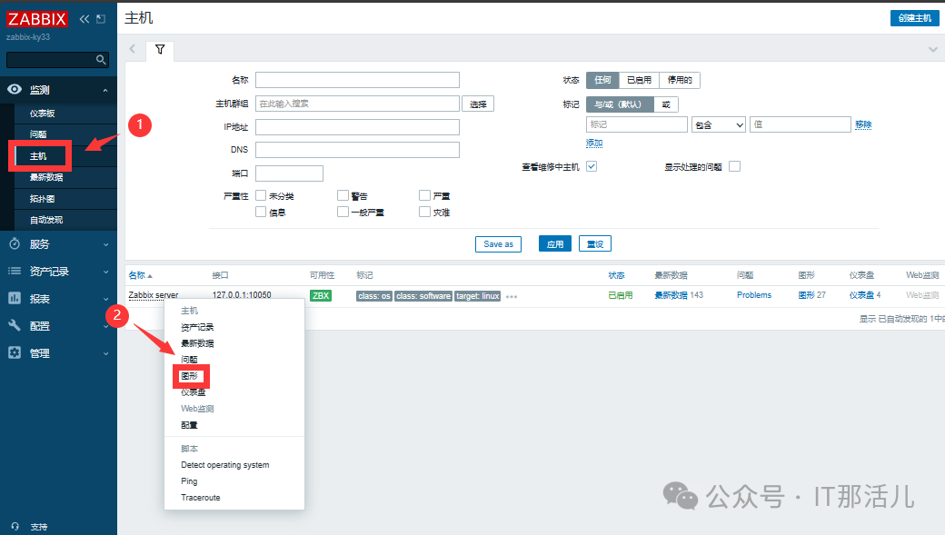
Task: Click the 重设 button
Action: pyautogui.click(x=595, y=244)
